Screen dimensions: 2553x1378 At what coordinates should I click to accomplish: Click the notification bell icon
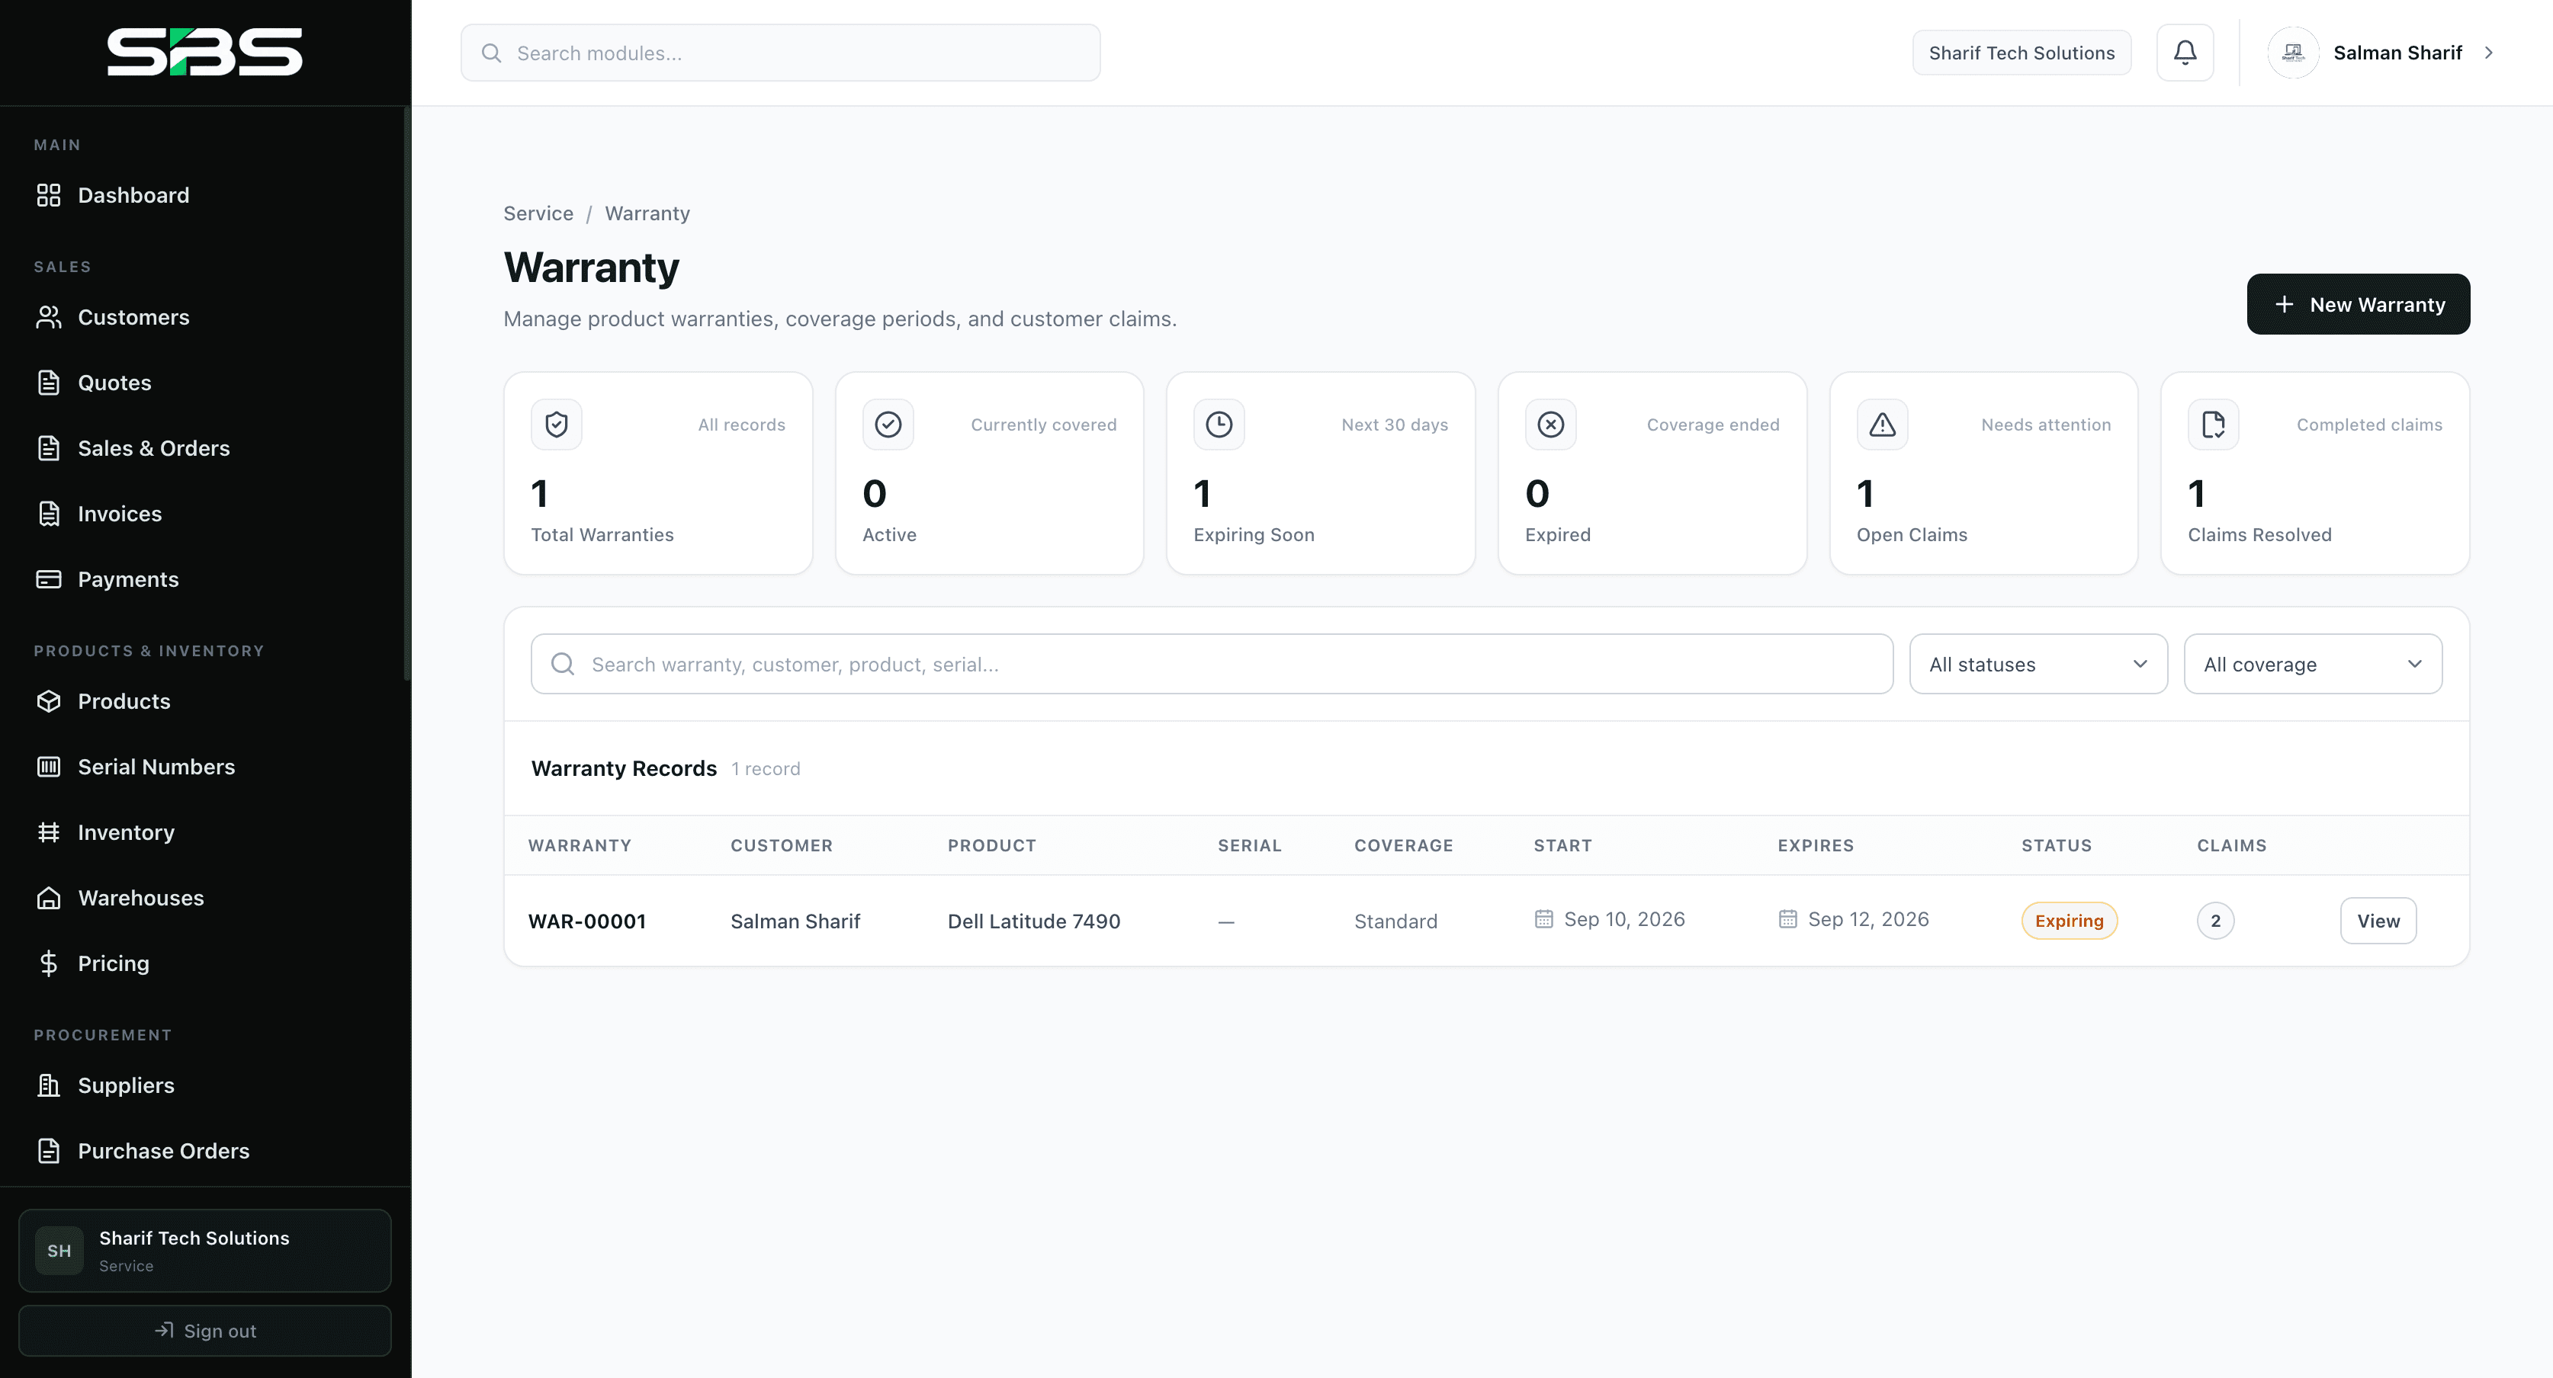point(2185,53)
